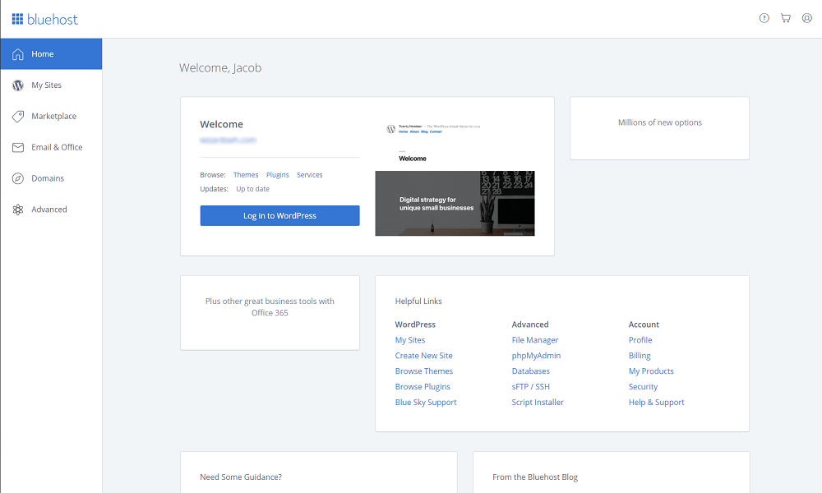Screen dimensions: 822x493
Task: Click the Blue Sky Support link
Action: tap(426, 403)
